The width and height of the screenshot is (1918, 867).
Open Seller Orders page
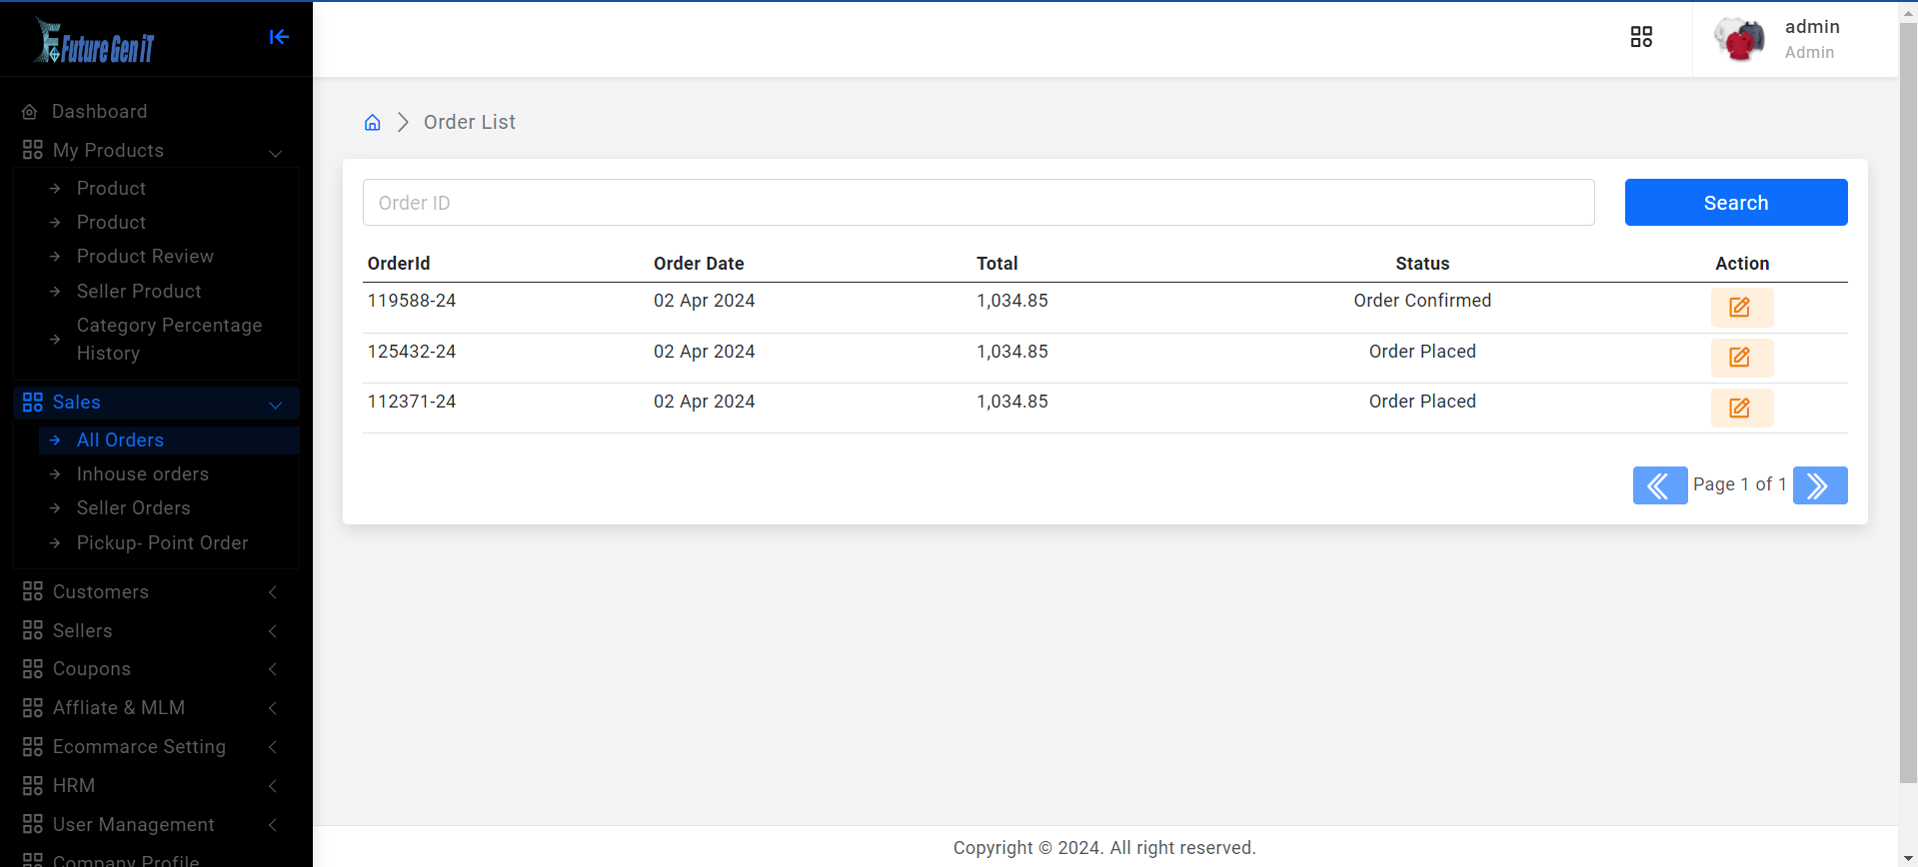(134, 508)
